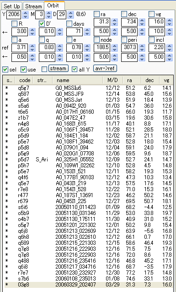Uncheck the D' checkbox

click(x=42, y=24)
